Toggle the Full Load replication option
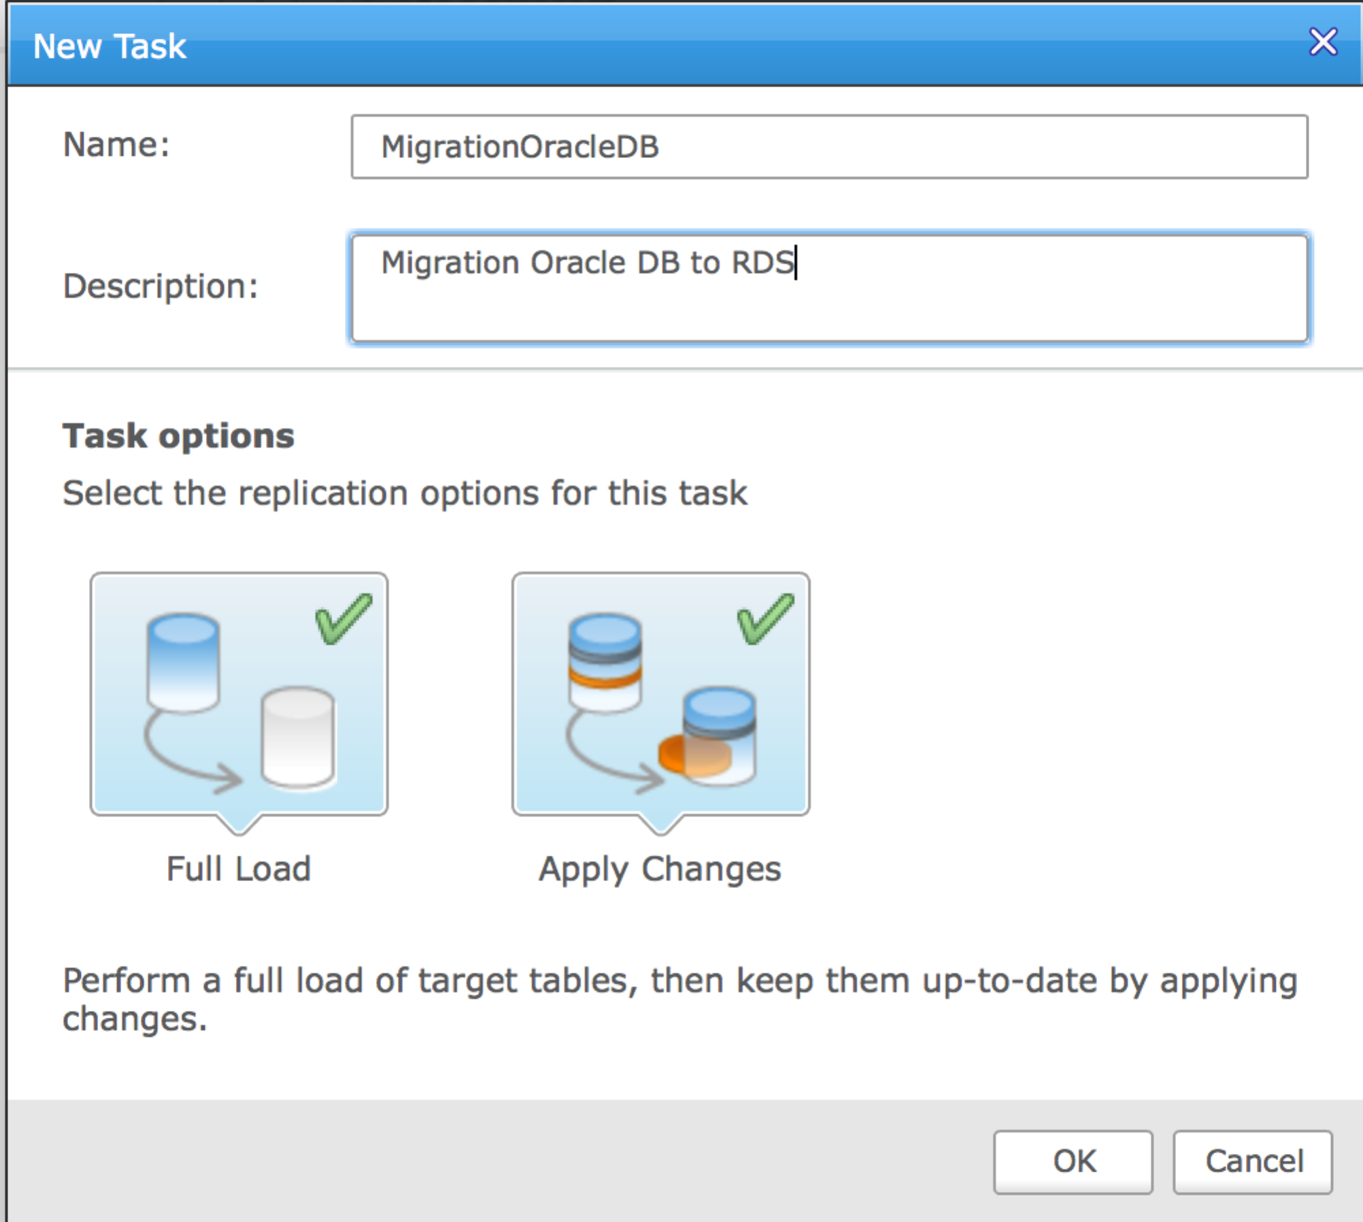This screenshot has width=1363, height=1222. coord(239,694)
